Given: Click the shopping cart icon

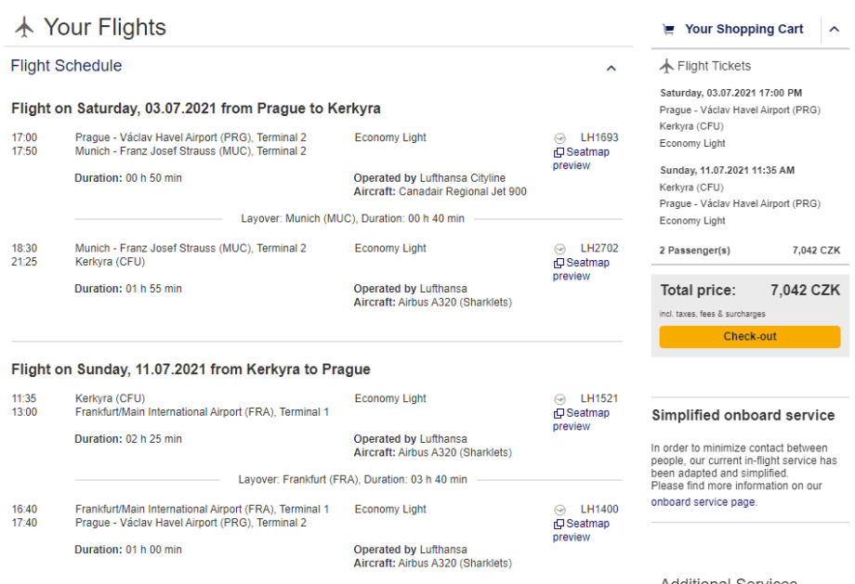Looking at the screenshot, I should pos(668,30).
